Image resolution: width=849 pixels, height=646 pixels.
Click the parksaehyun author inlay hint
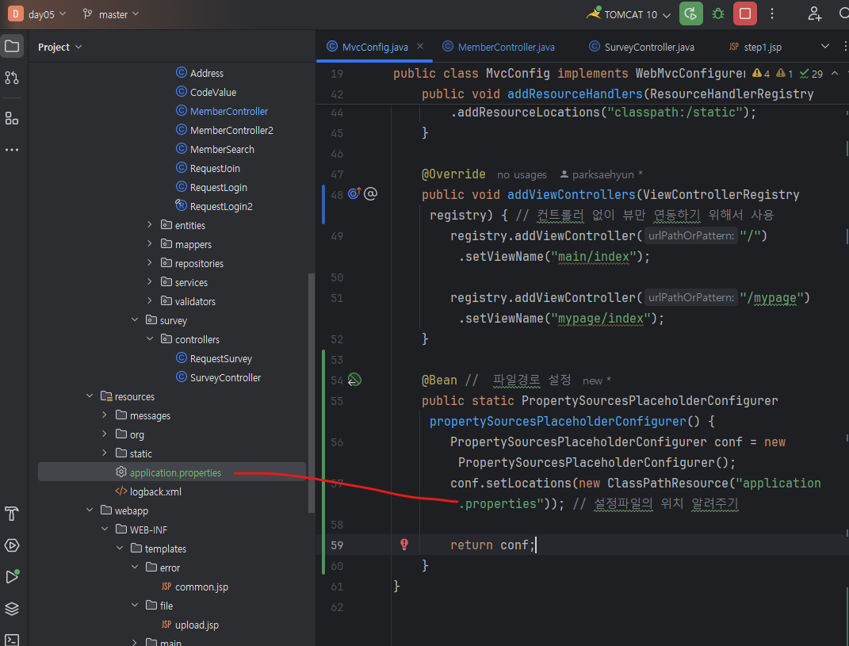(x=601, y=175)
